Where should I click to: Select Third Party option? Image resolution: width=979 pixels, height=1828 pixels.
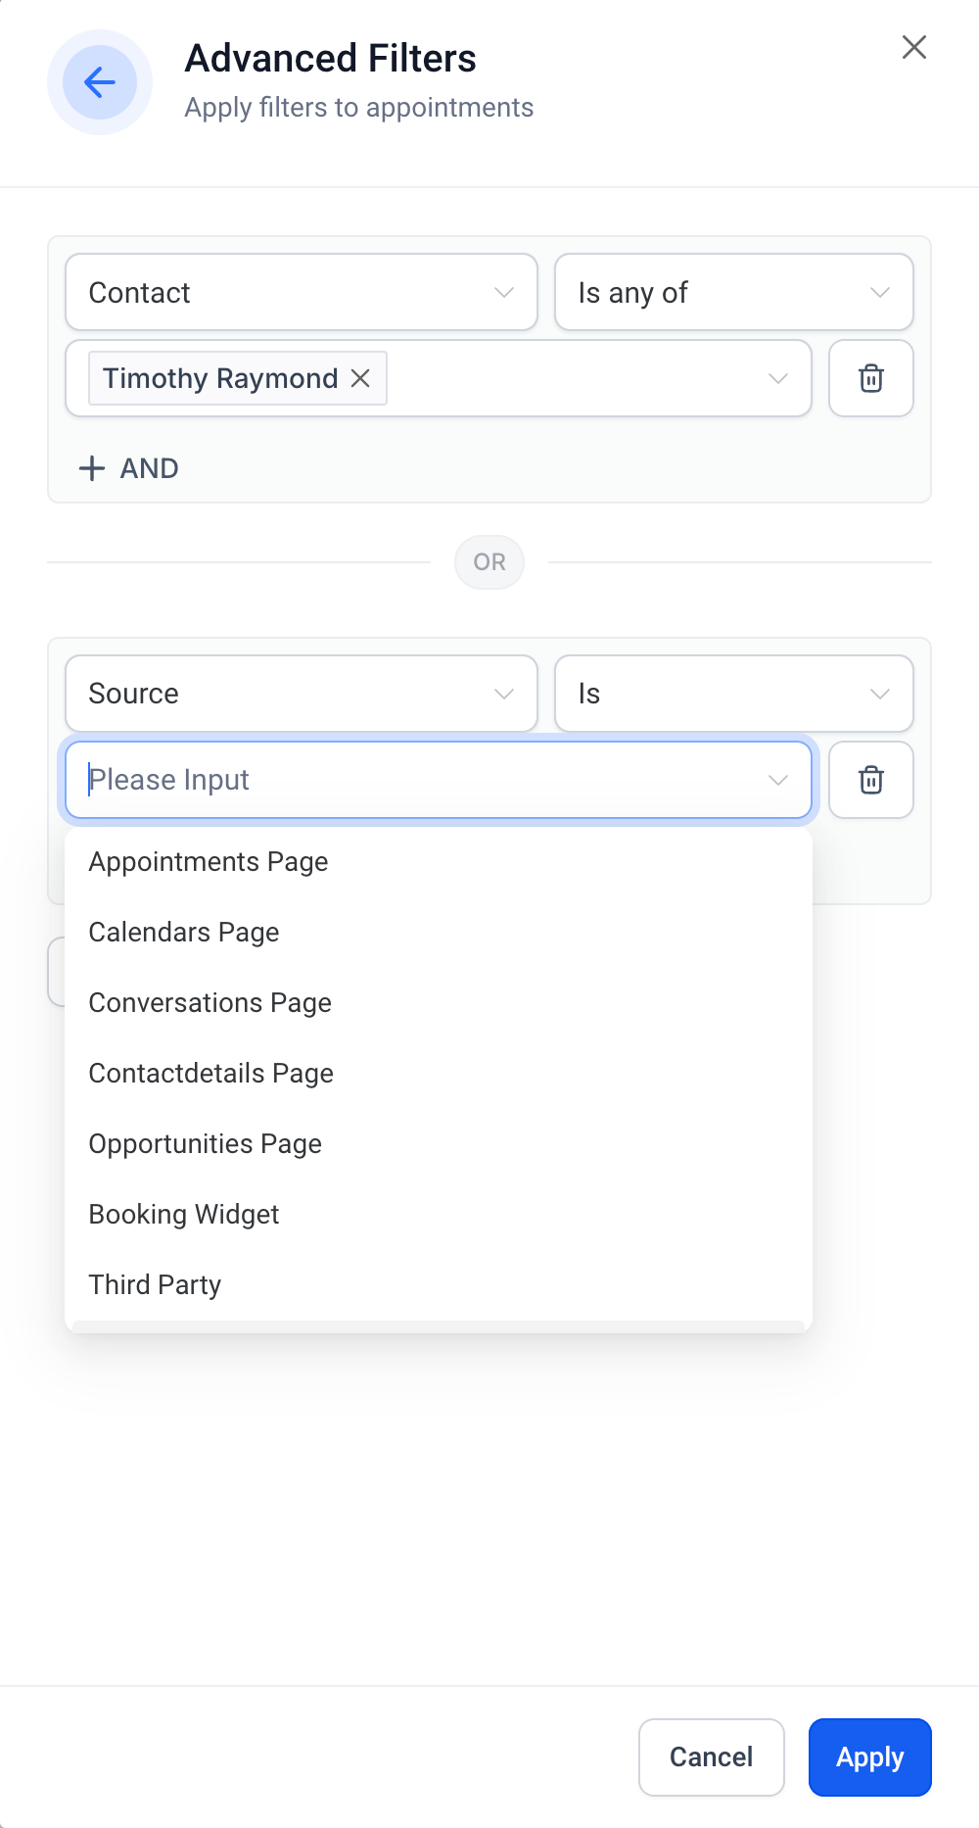[155, 1285]
